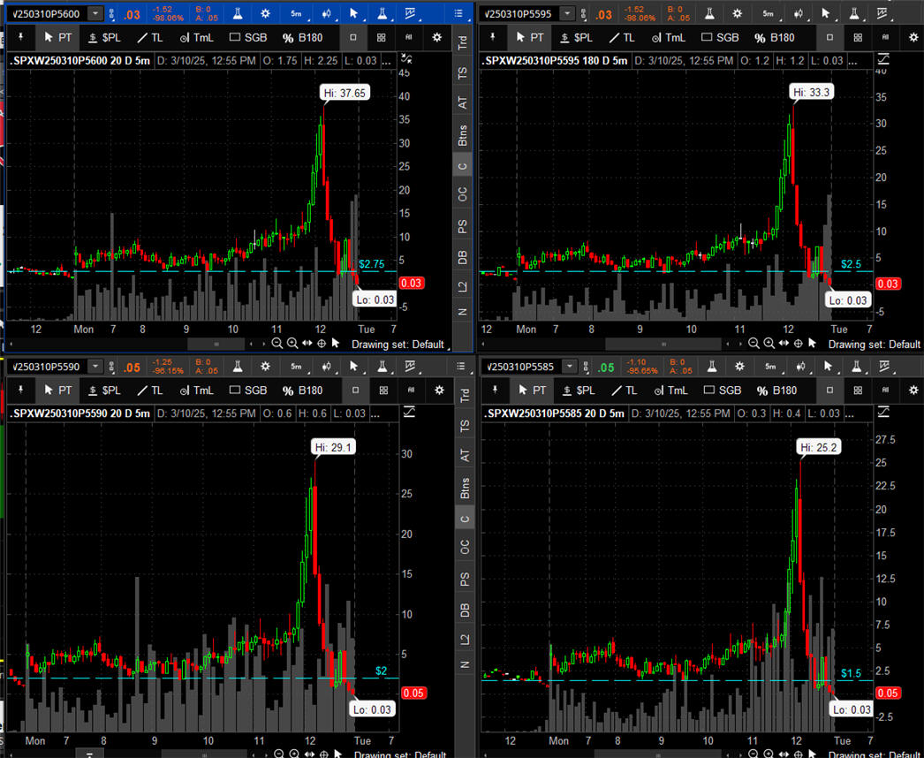Open list menu button in P5585 header

pyautogui.click(x=913, y=367)
